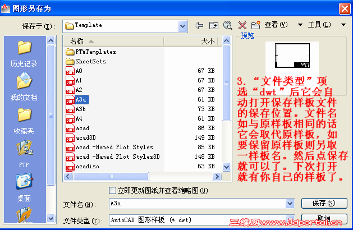The width and height of the screenshot is (353, 230).
Task: Open the PTWTemplates folder
Action: (91, 52)
